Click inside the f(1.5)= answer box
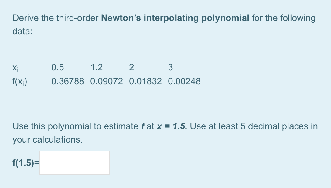The width and height of the screenshot is (331, 188). pyautogui.click(x=74, y=163)
